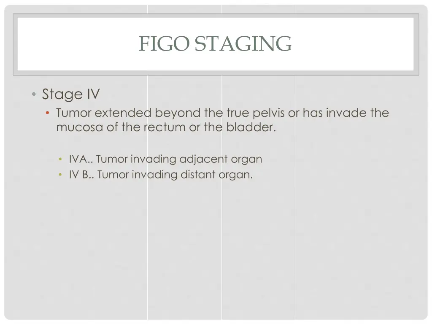Viewport: 432px width, 324px height.
Task: Click the word organ in IVA line
Action: click(x=246, y=160)
